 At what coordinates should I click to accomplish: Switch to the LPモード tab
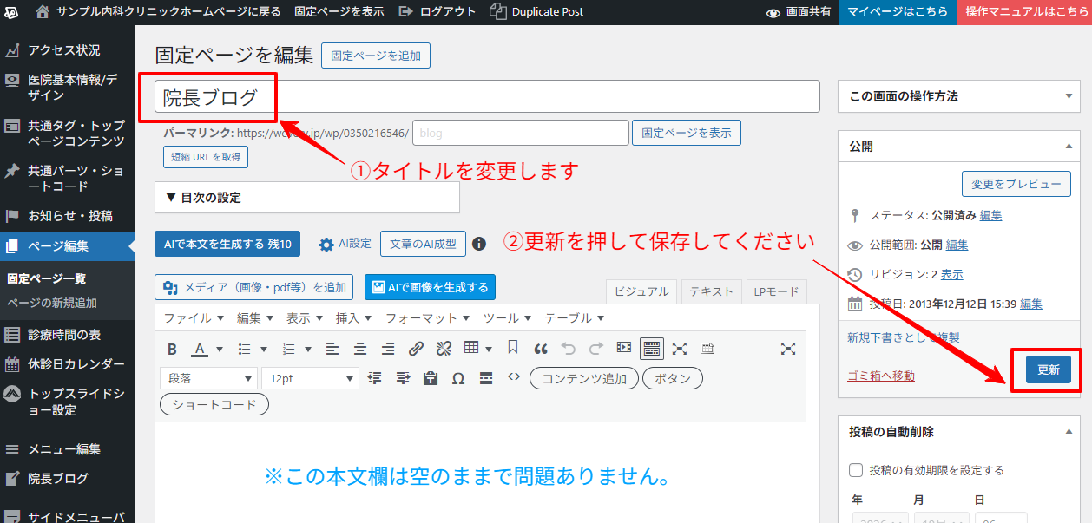[x=776, y=291]
